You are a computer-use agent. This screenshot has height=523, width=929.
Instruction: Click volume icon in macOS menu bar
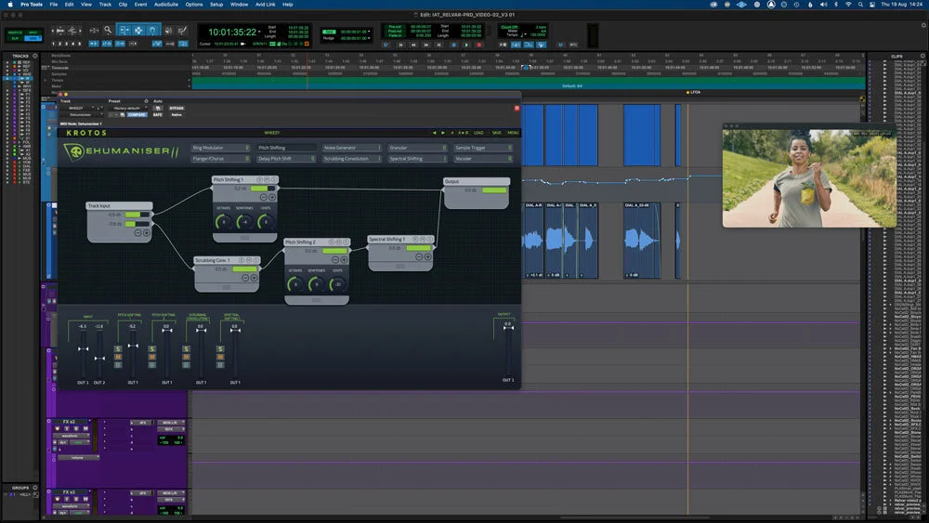pos(823,4)
